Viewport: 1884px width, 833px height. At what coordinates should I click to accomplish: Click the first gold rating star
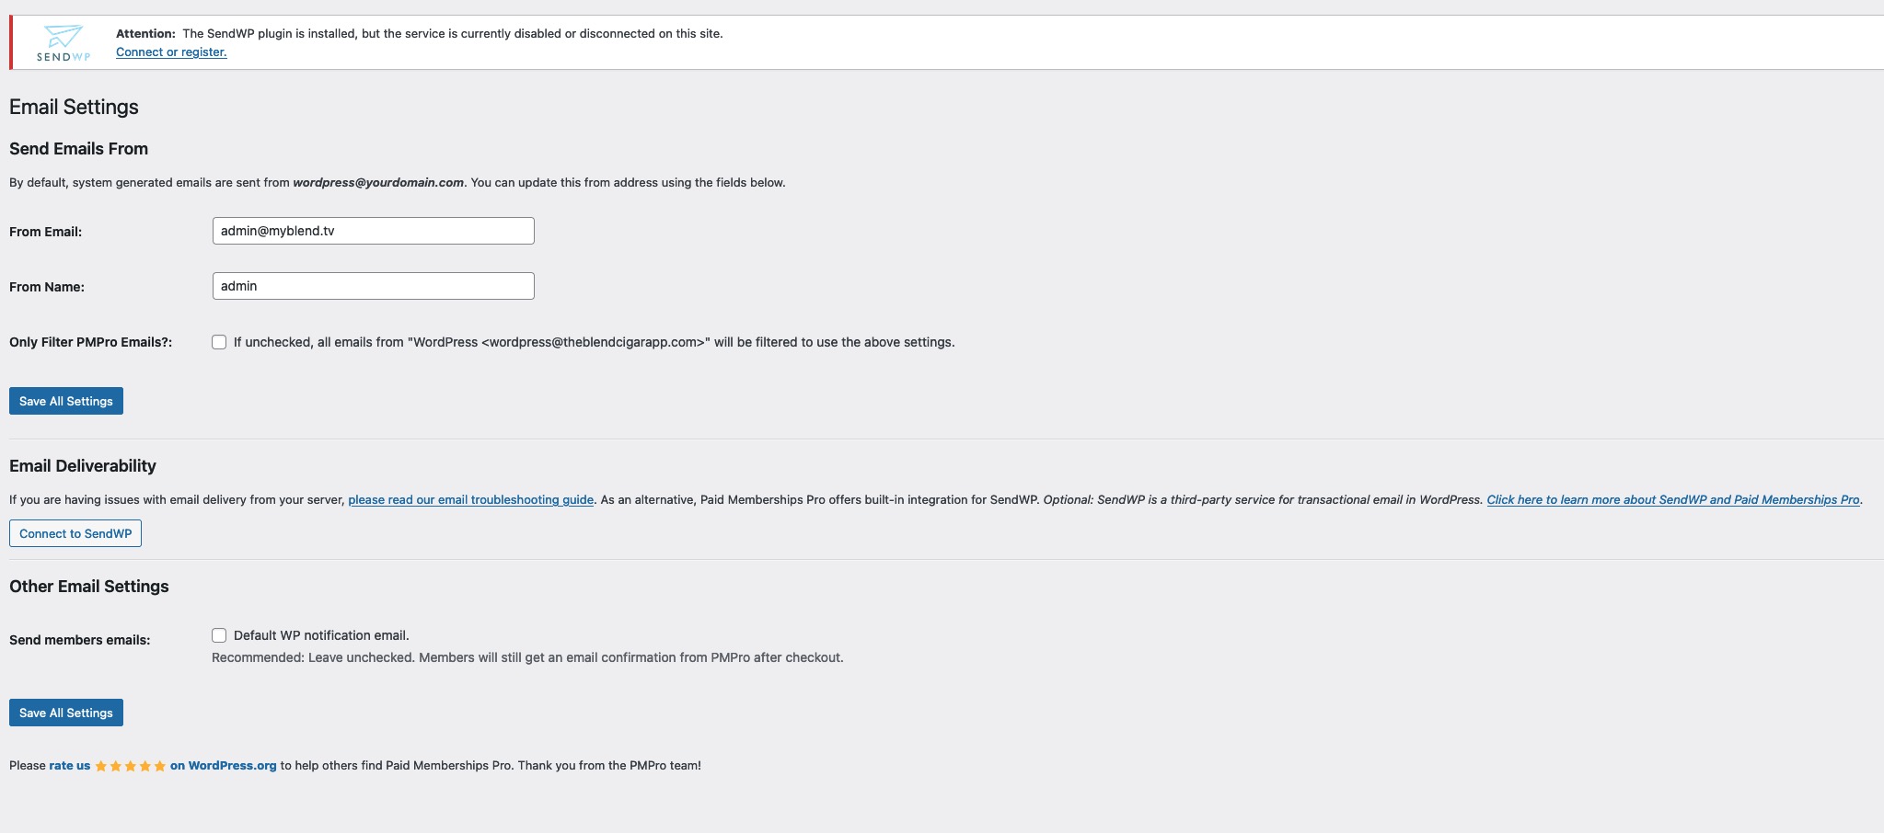pos(101,766)
